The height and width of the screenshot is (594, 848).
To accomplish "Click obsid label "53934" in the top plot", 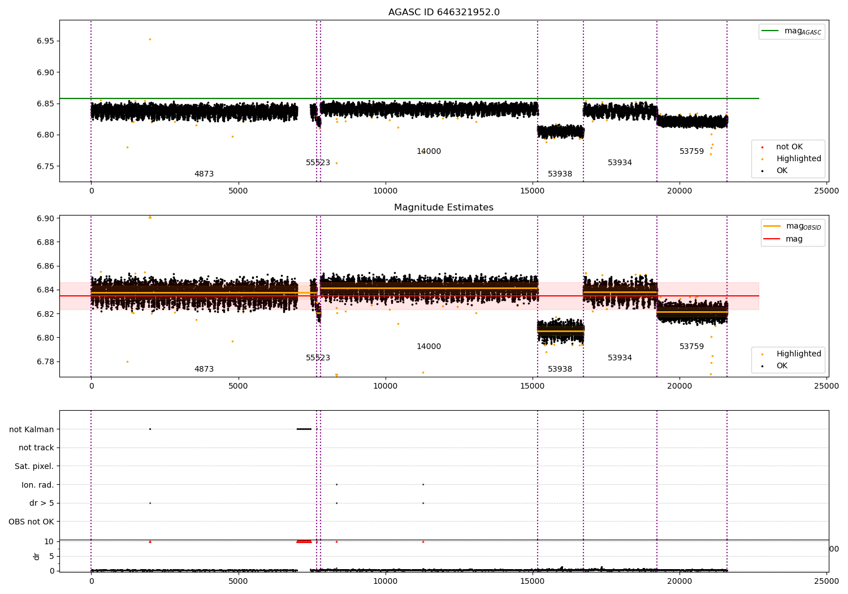I will tap(620, 163).
